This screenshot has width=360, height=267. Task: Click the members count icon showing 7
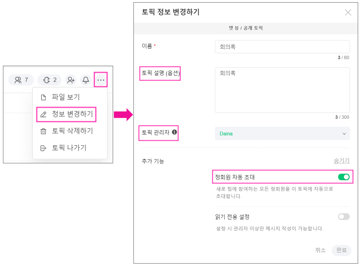point(21,80)
